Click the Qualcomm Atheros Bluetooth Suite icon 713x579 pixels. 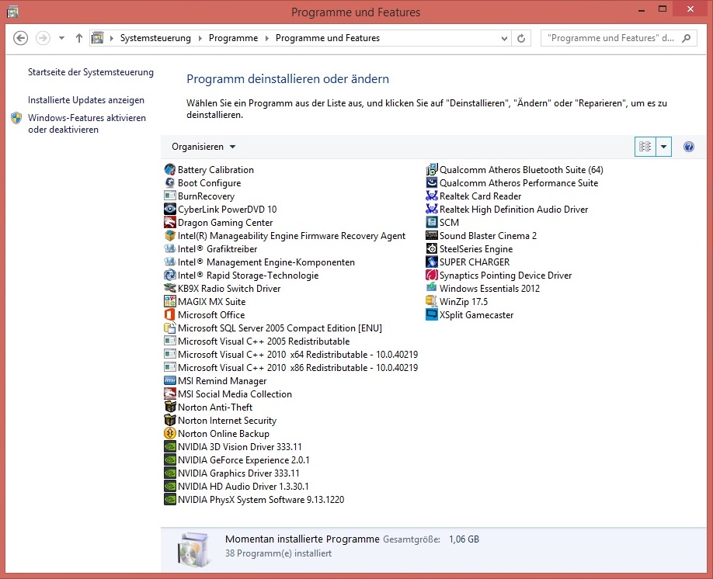tap(432, 169)
